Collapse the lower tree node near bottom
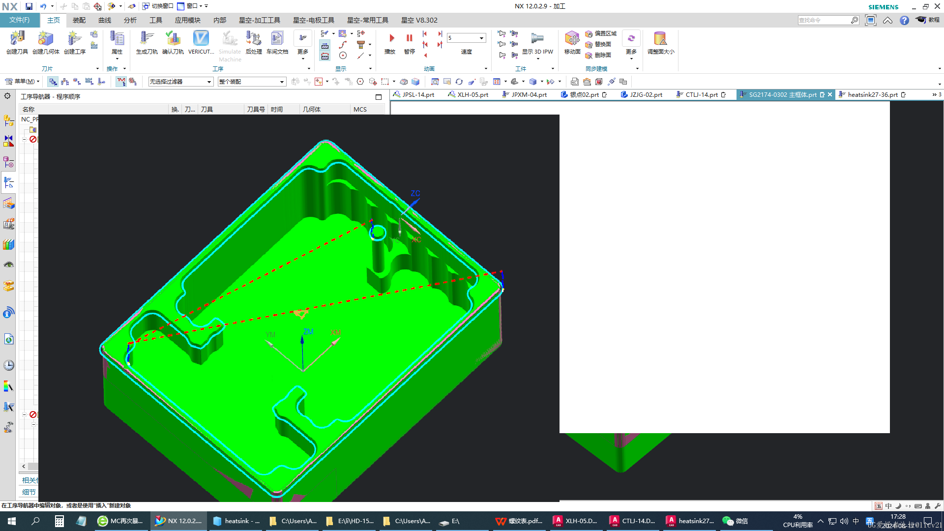The width and height of the screenshot is (944, 531). (25, 414)
